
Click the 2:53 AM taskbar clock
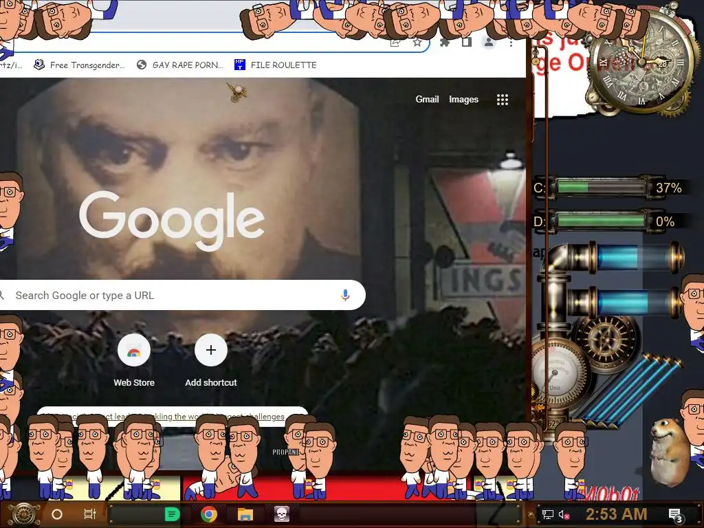617,514
